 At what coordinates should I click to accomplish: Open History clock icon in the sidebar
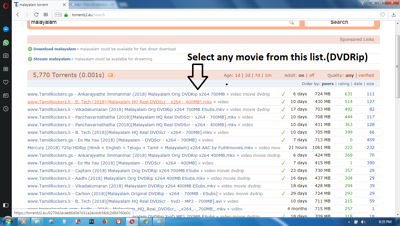pos(6,109)
